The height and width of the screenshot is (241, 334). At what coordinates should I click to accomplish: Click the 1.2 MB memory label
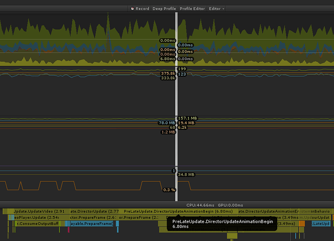[168, 132]
